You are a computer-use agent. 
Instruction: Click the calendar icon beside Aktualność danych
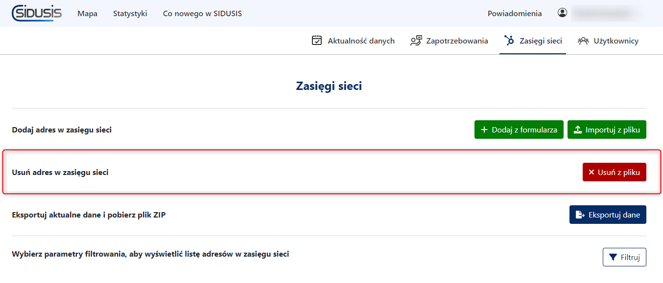pos(317,41)
